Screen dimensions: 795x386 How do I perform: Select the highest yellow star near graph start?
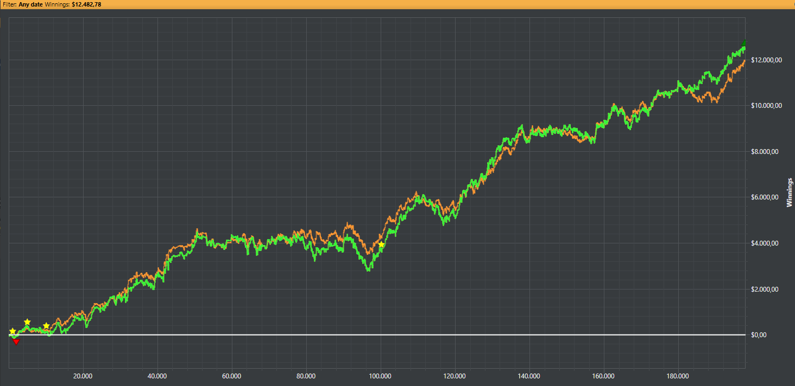27,322
